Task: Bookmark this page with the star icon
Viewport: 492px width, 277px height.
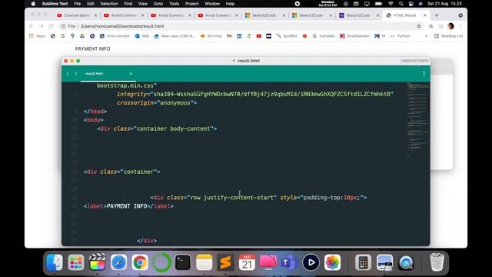Action: click(418, 26)
